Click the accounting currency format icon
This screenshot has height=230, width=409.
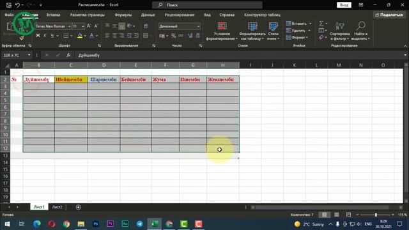tap(162, 36)
